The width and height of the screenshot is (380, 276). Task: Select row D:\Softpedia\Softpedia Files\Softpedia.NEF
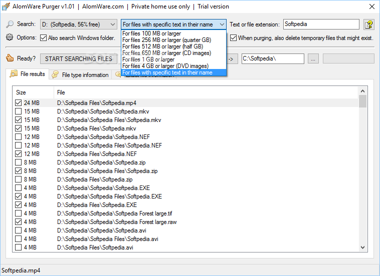(x=185, y=145)
